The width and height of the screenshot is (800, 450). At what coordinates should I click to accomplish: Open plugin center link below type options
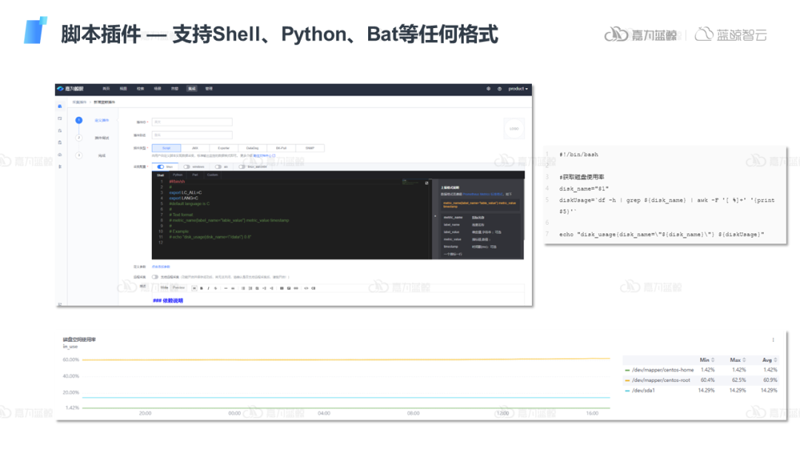[264, 156]
